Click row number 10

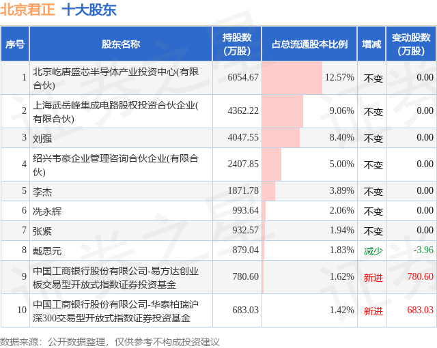point(22,310)
